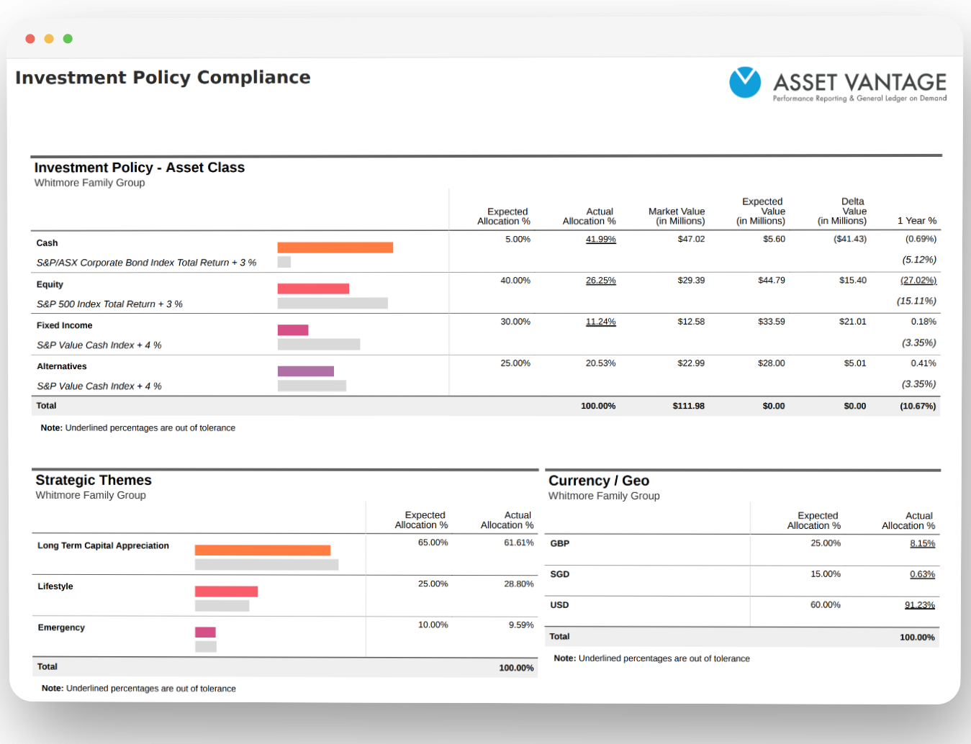Open underlined 91.23% USD actual allocation
971x744 pixels.
[x=920, y=605]
